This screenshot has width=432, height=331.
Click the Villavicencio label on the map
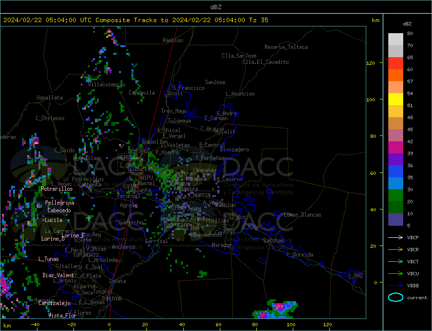(107, 85)
